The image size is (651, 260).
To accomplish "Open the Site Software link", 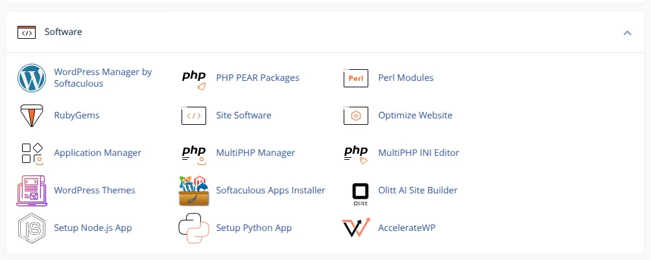I will [x=244, y=115].
